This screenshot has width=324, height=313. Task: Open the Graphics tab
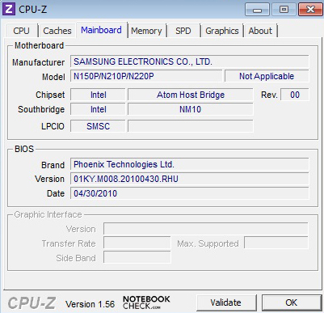tap(222, 31)
